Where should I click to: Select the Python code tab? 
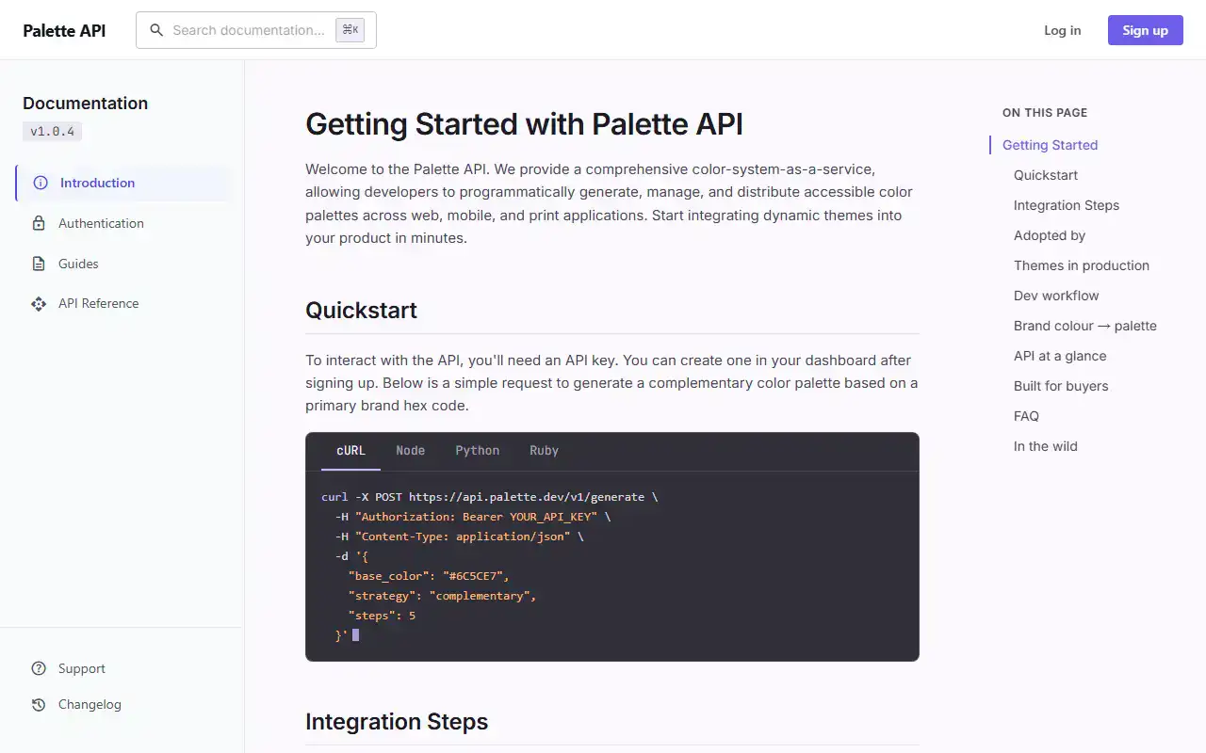pos(478,451)
